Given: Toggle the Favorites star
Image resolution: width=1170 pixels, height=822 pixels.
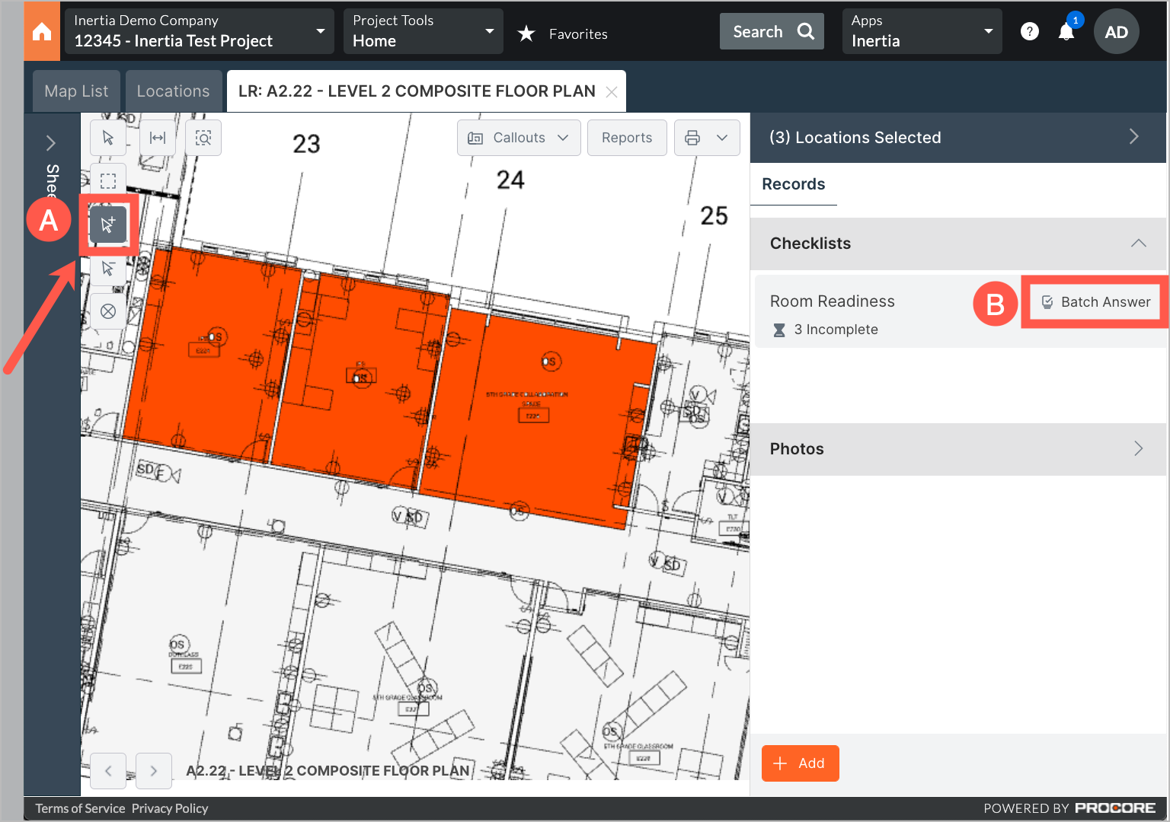Looking at the screenshot, I should coord(526,33).
